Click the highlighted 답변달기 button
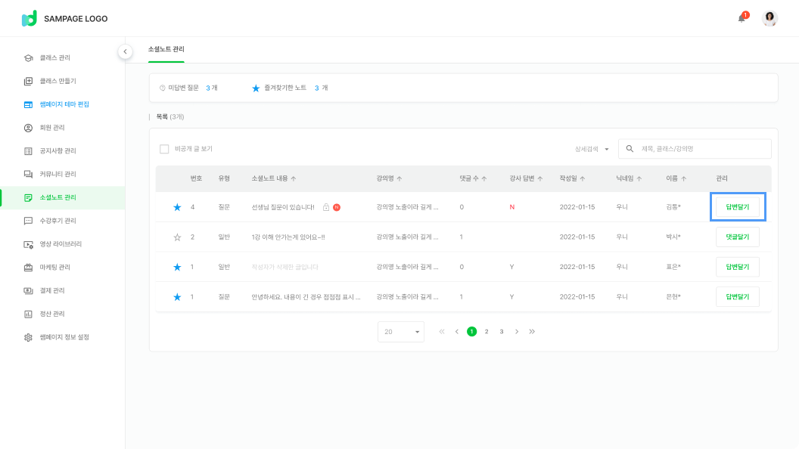799x449 pixels. tap(737, 206)
